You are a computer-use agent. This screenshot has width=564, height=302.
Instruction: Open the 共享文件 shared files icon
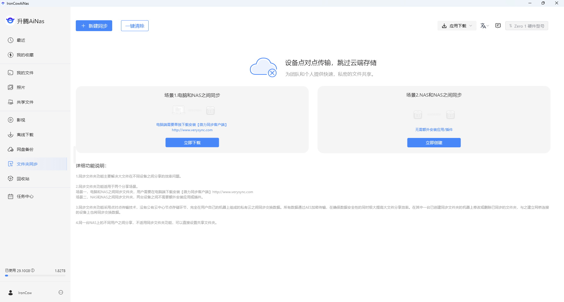(x=11, y=102)
